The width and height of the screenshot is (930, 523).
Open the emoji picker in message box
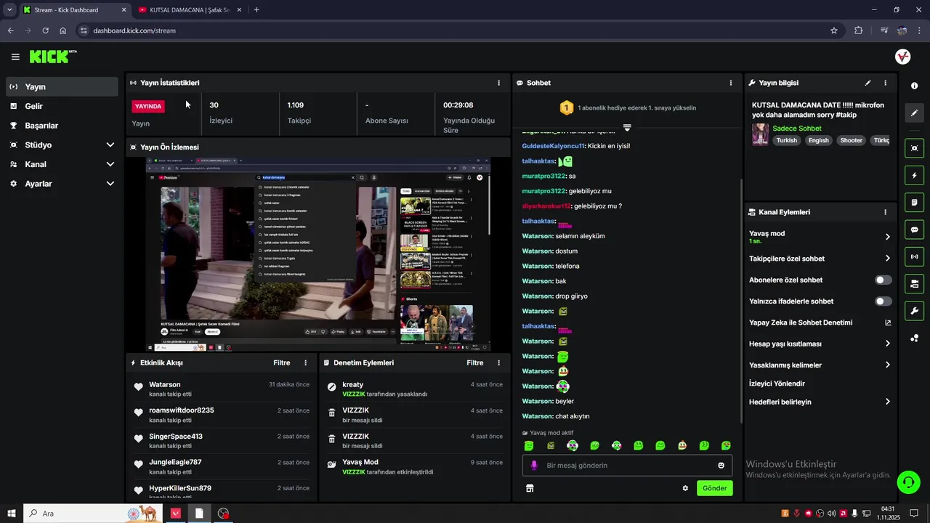(721, 466)
